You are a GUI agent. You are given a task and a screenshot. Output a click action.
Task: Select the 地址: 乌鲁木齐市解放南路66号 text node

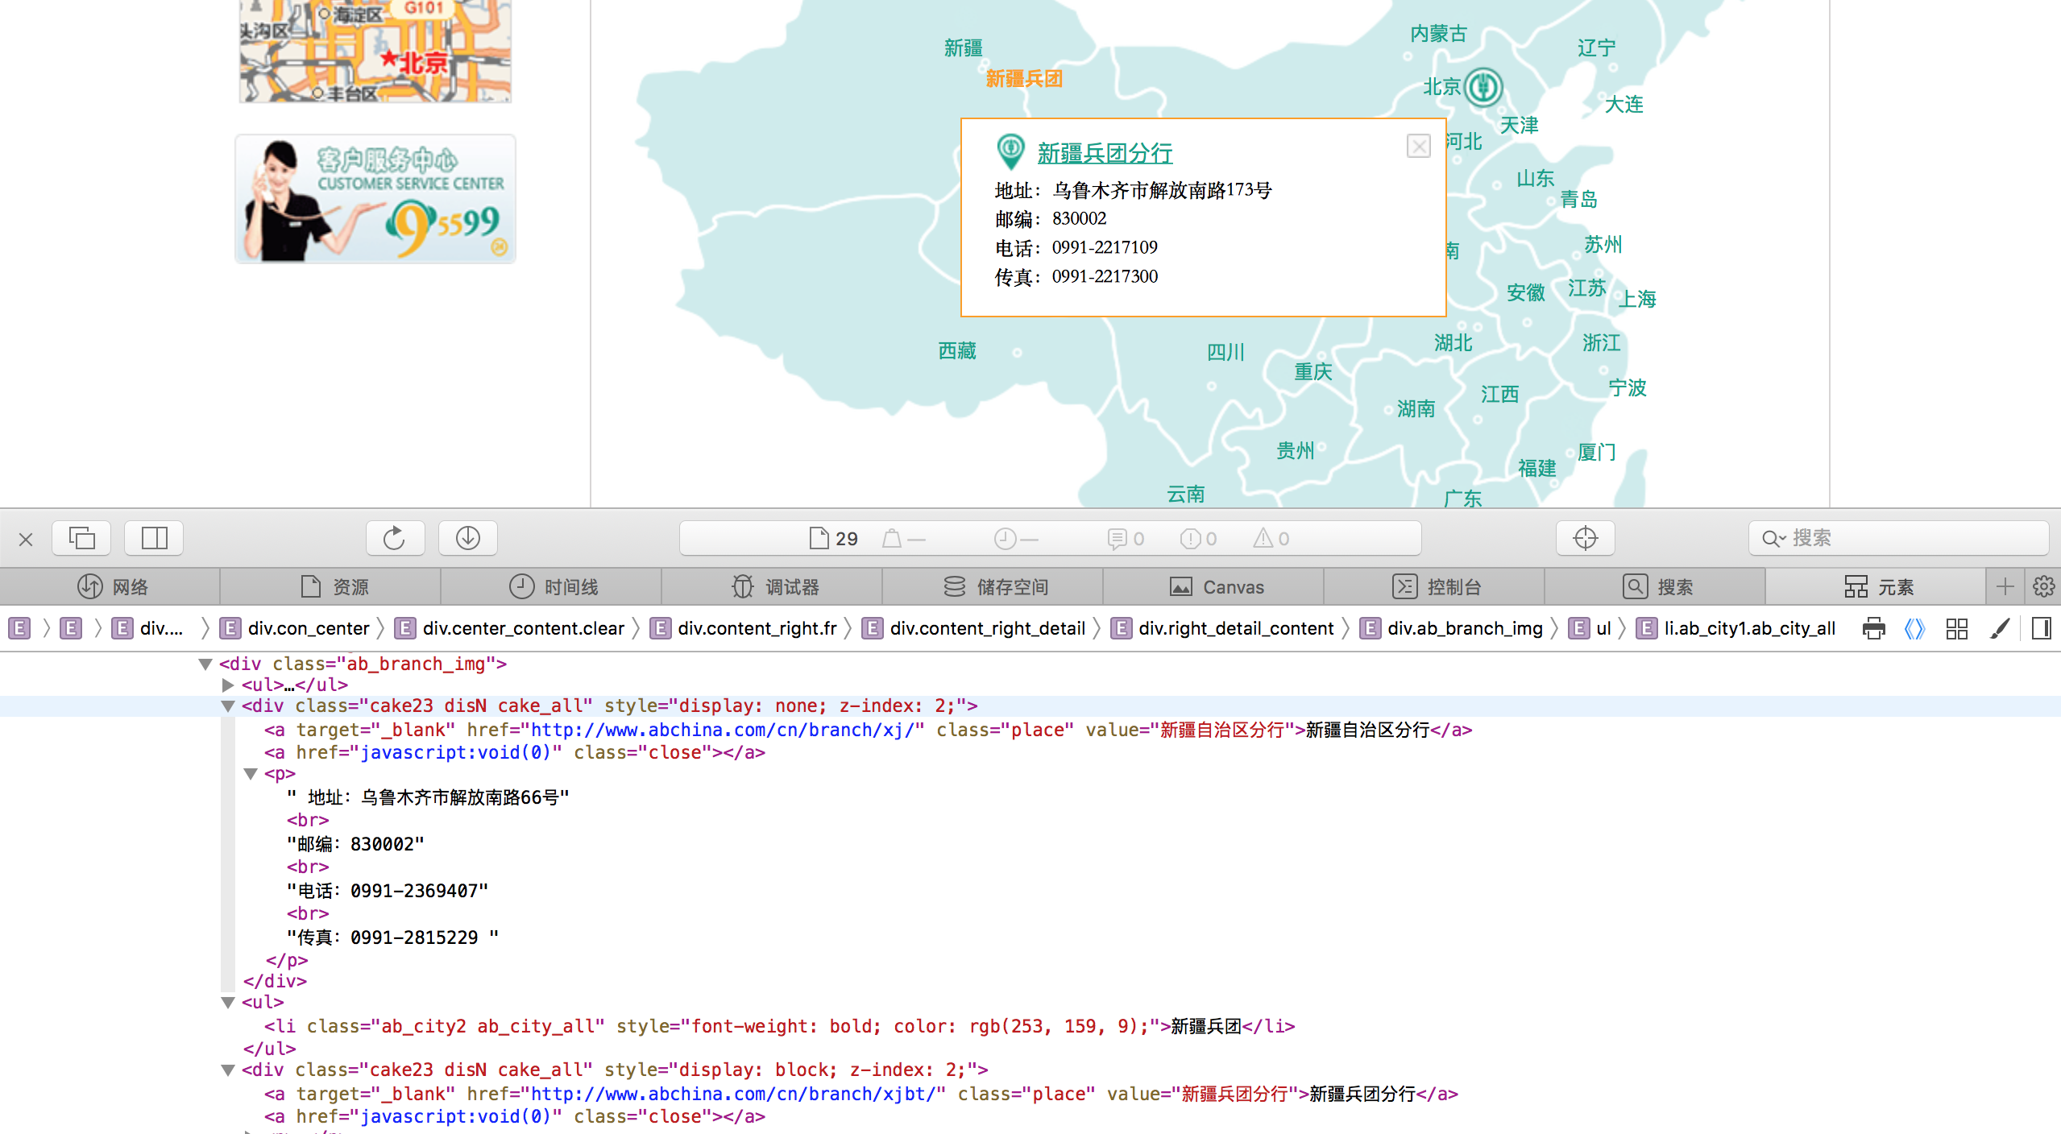[x=428, y=797]
